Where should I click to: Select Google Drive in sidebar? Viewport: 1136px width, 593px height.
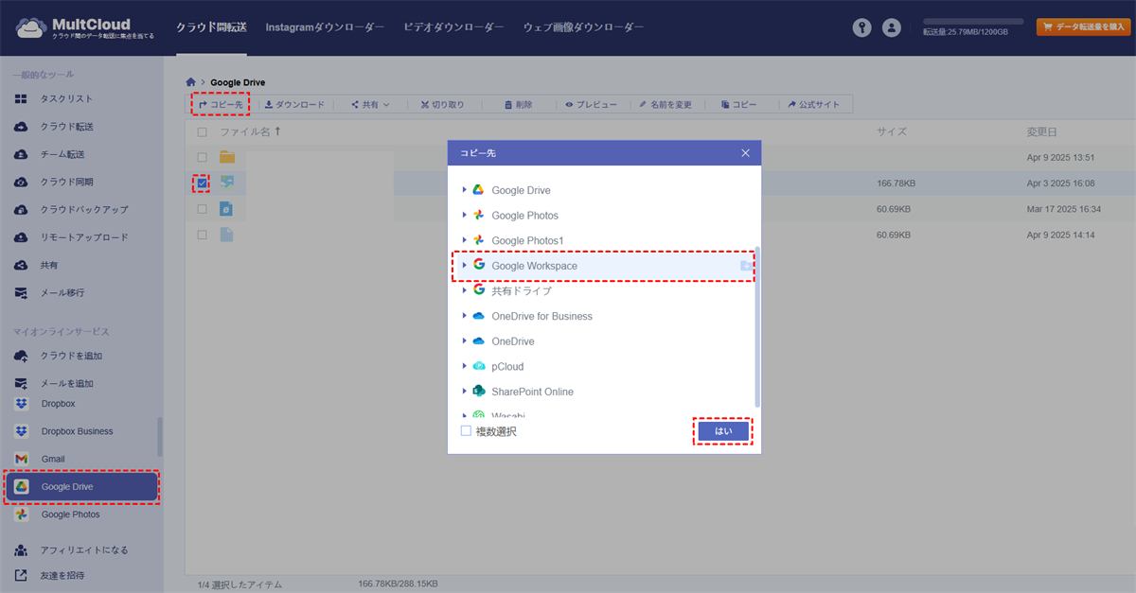(81, 486)
